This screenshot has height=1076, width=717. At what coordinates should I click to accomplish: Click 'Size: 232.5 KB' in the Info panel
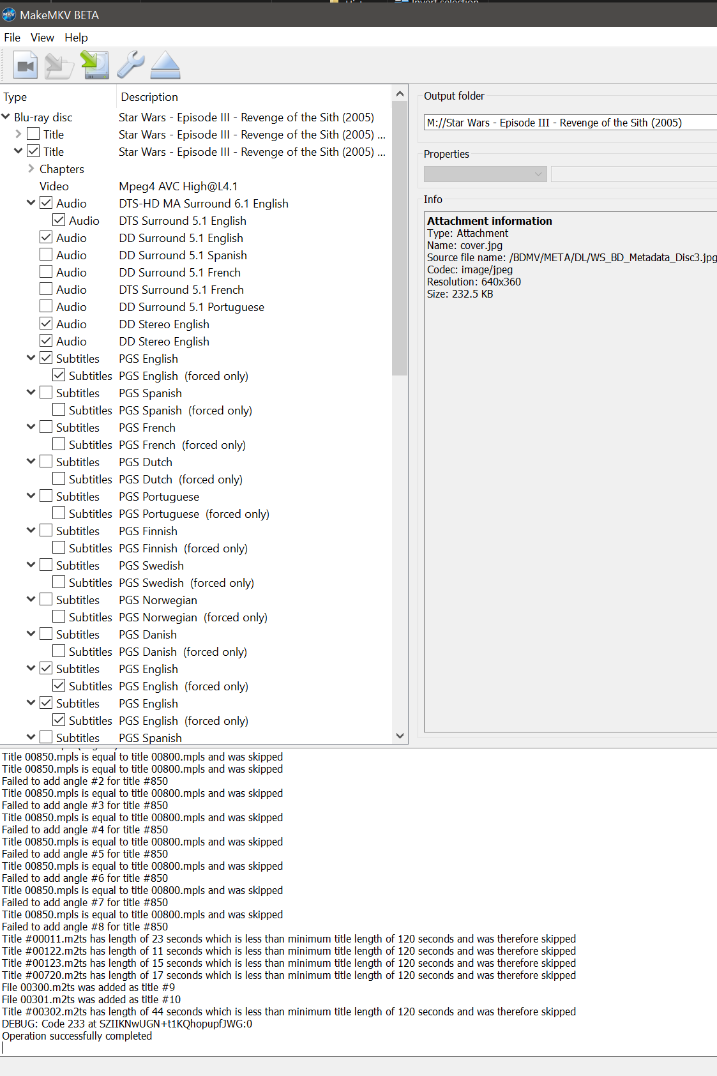click(x=460, y=294)
